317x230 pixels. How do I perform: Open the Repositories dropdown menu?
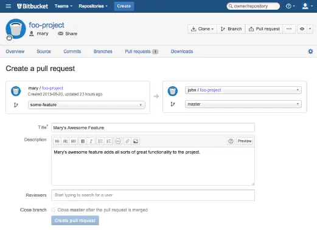(93, 6)
